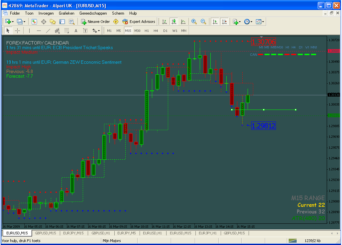Screen dimensions: 342x245
Task: Select the crosshair tool
Action: pos(17,31)
